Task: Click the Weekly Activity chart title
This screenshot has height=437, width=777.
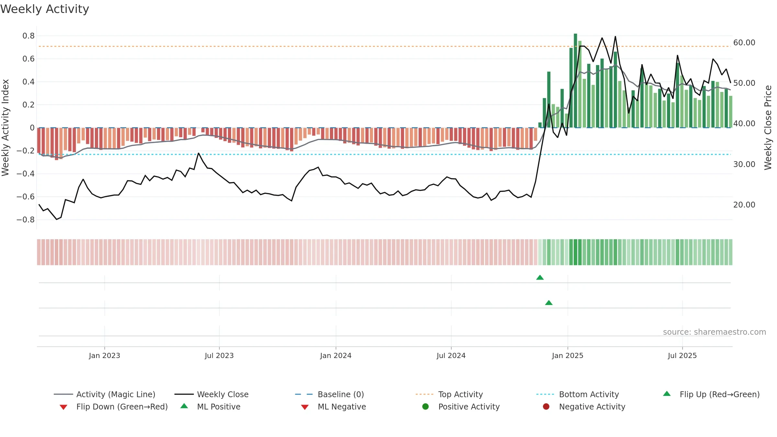Action: coord(45,9)
